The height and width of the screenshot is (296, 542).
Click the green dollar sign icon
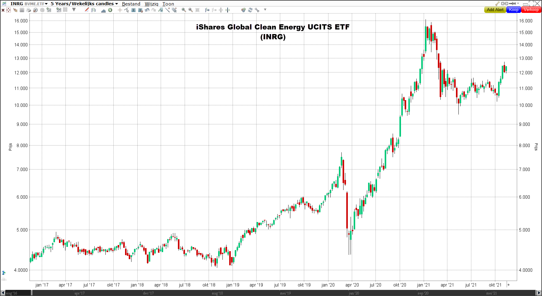(110, 10)
